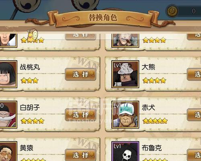
Task: Open the top-right elderly character portrait
Action: click(125, 41)
